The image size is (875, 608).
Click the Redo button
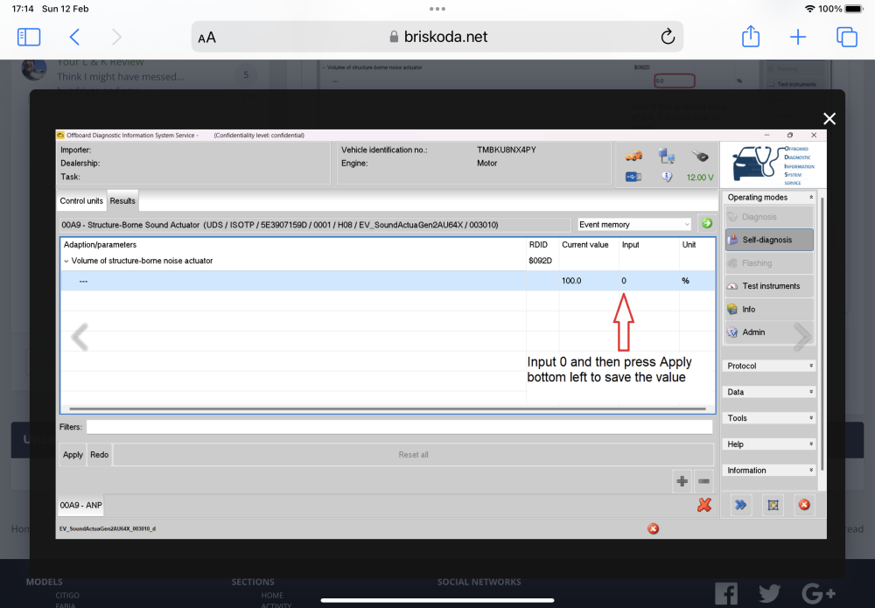(100, 455)
